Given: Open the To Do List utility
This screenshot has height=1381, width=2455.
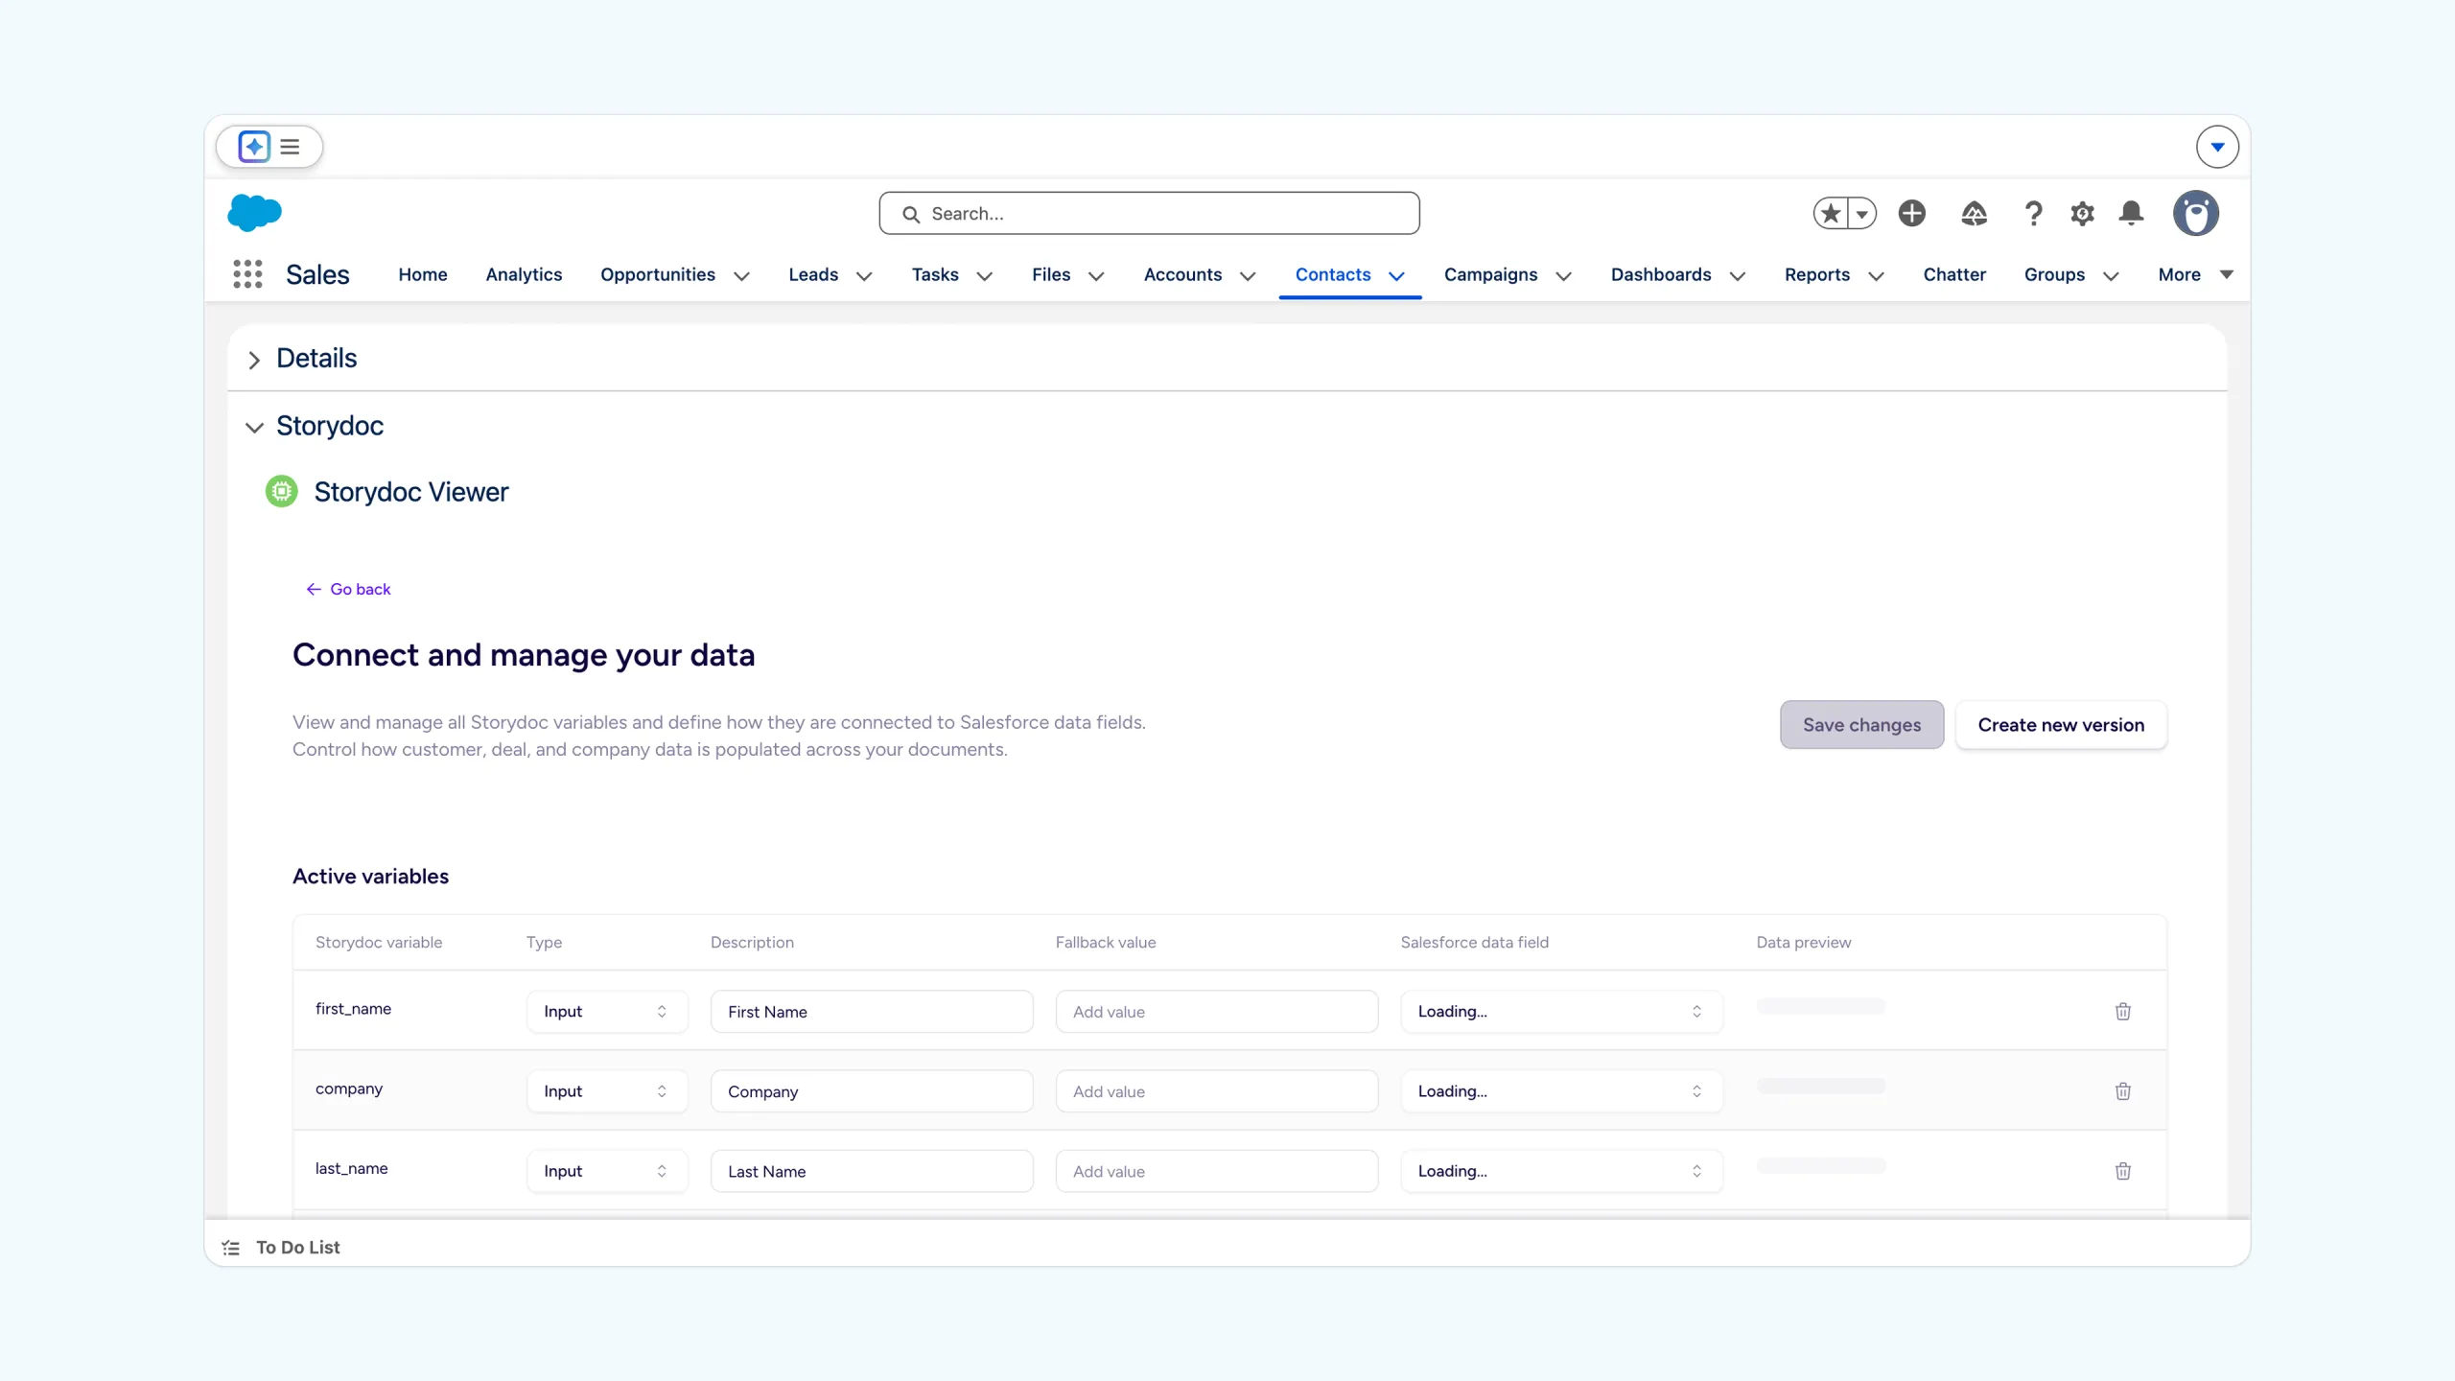Looking at the screenshot, I should 282,1247.
